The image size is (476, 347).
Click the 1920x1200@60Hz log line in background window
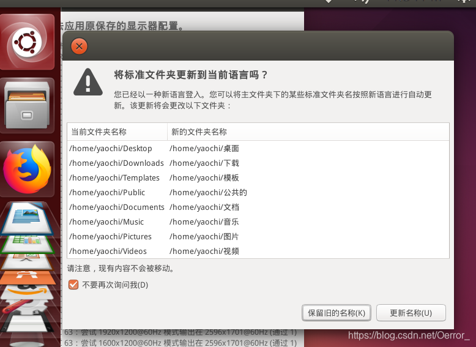pyautogui.click(x=180, y=333)
